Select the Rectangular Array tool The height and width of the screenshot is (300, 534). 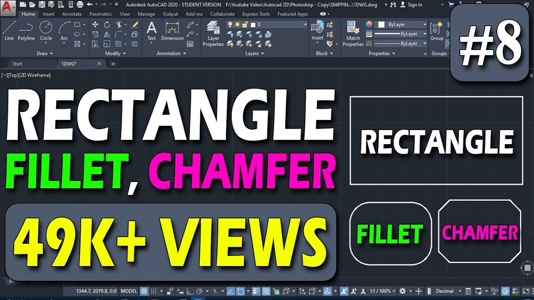click(119, 44)
